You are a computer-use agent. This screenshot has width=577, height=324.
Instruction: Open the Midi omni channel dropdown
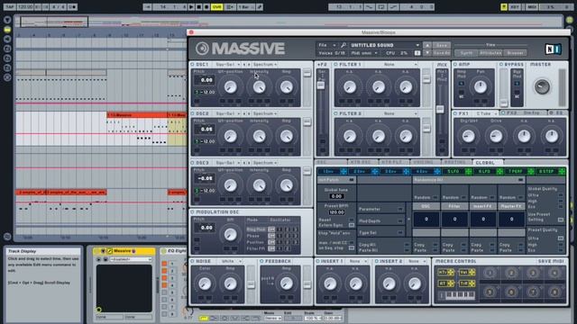[x=364, y=53]
